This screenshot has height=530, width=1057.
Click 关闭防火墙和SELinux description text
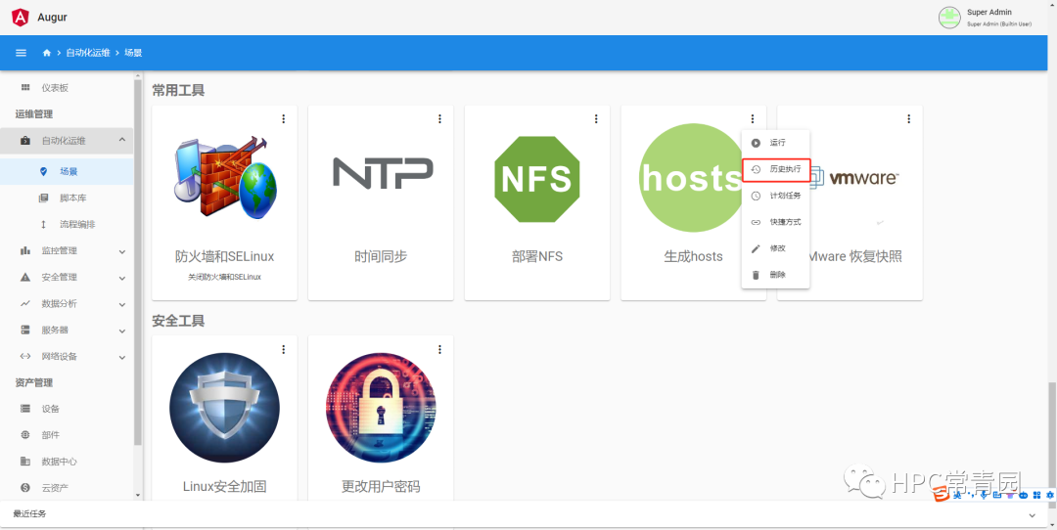point(224,277)
